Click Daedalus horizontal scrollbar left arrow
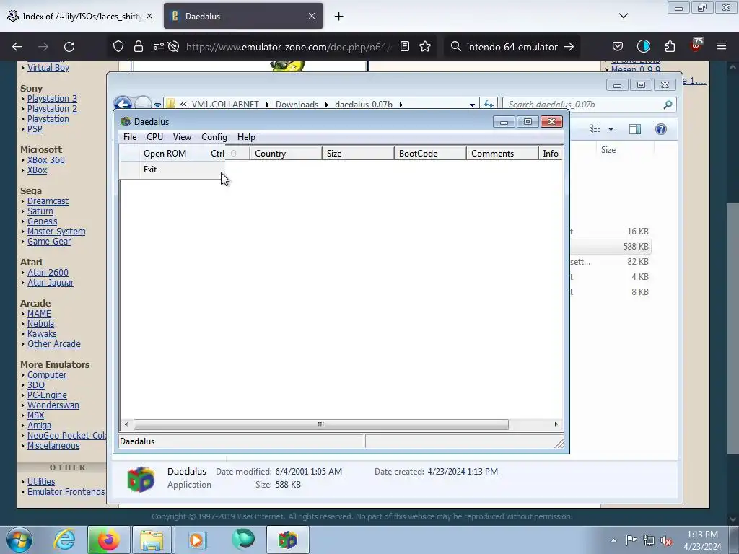The height and width of the screenshot is (554, 739). 126,424
